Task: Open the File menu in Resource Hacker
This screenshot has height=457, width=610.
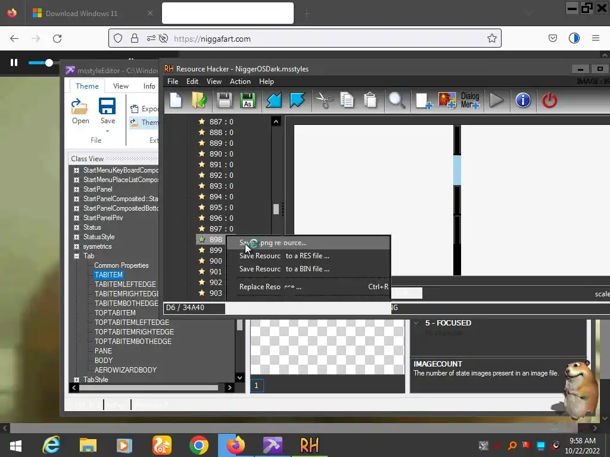Action: click(x=173, y=81)
